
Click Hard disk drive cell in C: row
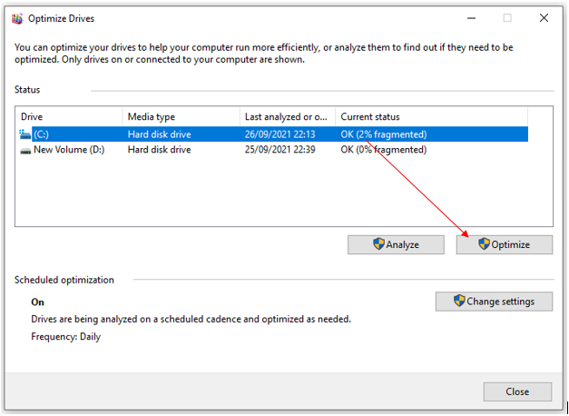click(x=160, y=134)
